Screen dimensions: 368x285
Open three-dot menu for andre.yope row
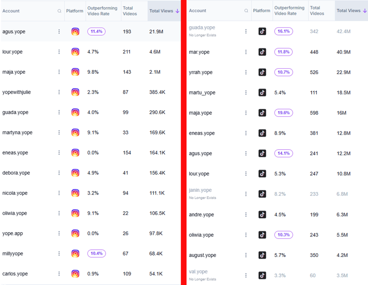(x=246, y=215)
